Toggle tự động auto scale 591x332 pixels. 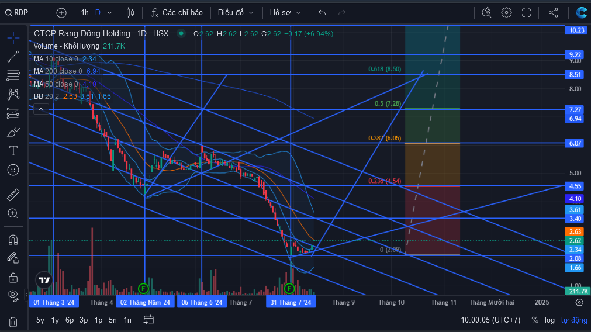[574, 320]
